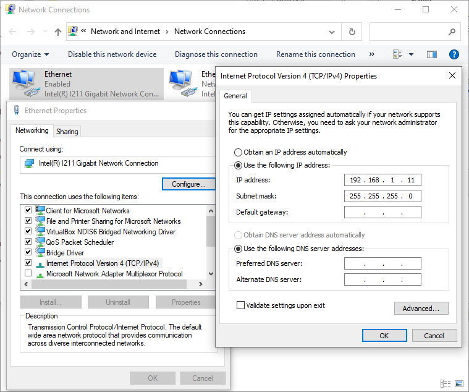
Task: Go up one folder level
Action: (x=58, y=32)
